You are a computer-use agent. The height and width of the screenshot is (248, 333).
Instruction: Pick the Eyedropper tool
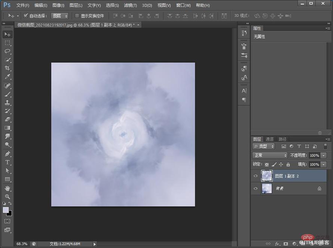pyautogui.click(x=7, y=77)
